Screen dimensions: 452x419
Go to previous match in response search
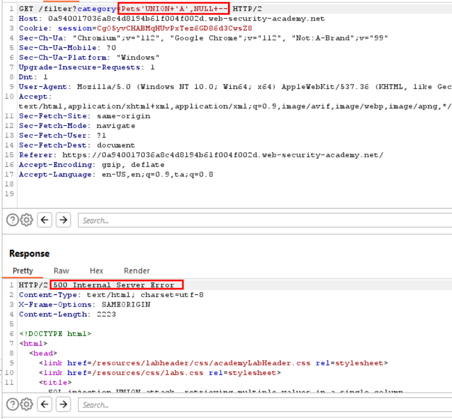44,405
